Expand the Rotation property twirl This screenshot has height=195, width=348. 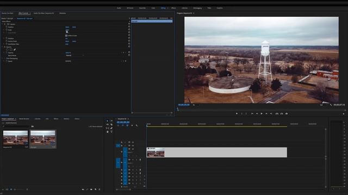click(x=4, y=38)
